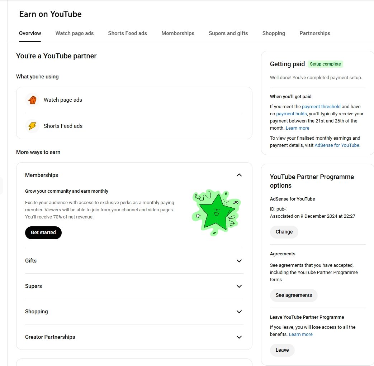Switch to the Watch page ads tab
This screenshot has width=374, height=366.
[x=75, y=33]
